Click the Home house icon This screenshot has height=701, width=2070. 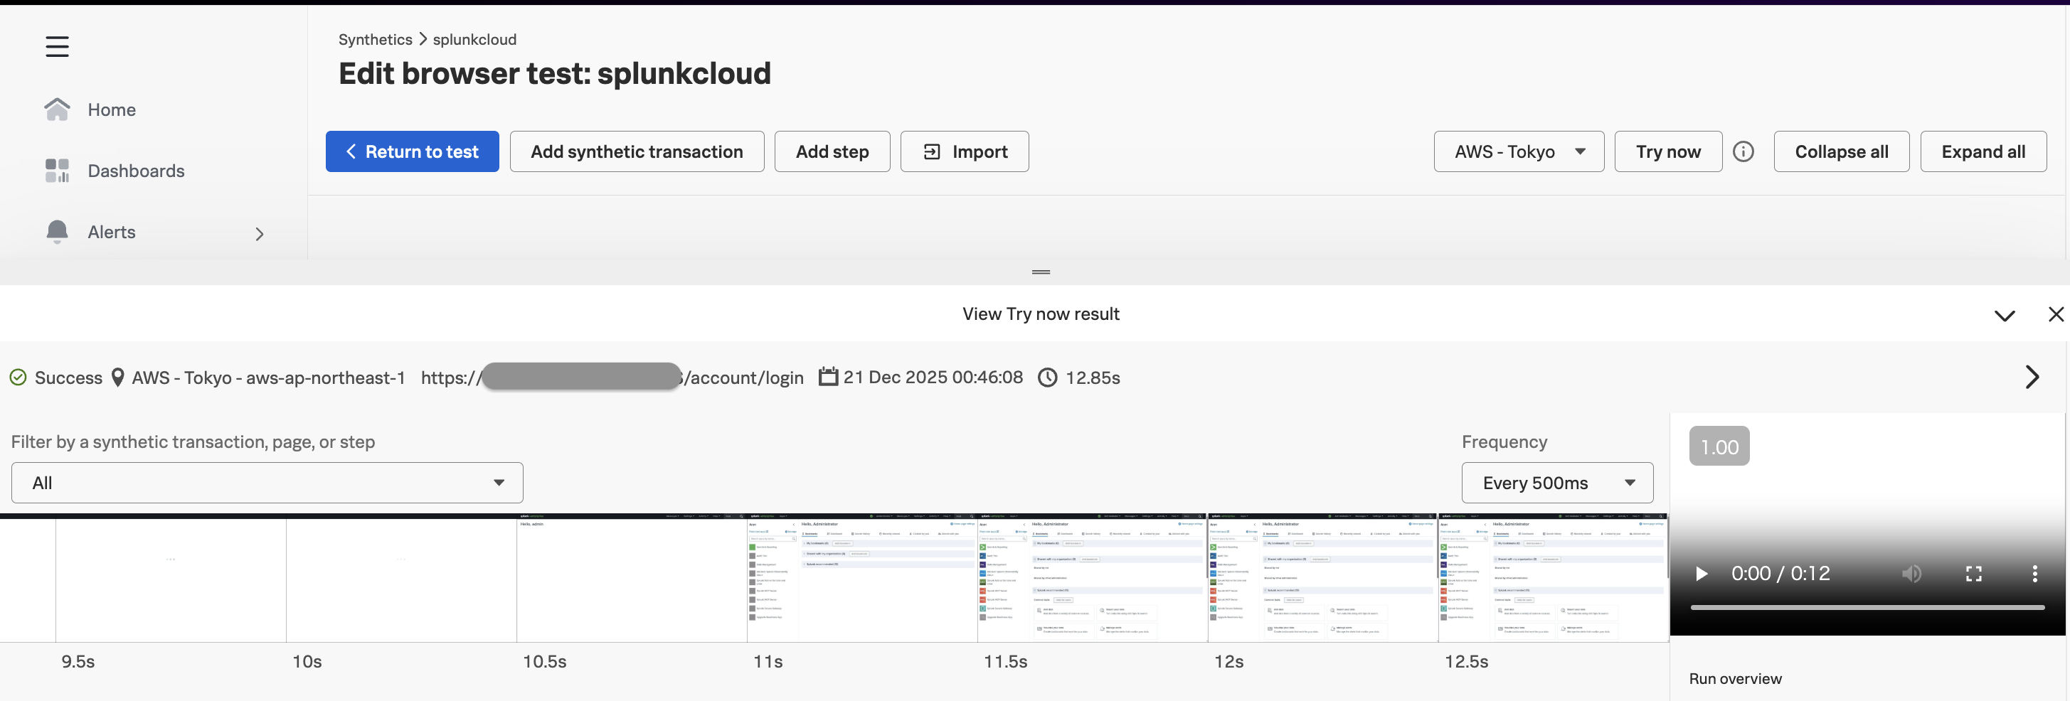coord(57,109)
